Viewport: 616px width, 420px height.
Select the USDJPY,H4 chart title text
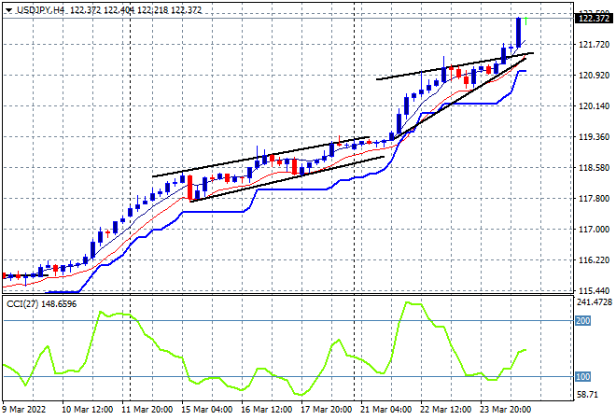[x=41, y=10]
